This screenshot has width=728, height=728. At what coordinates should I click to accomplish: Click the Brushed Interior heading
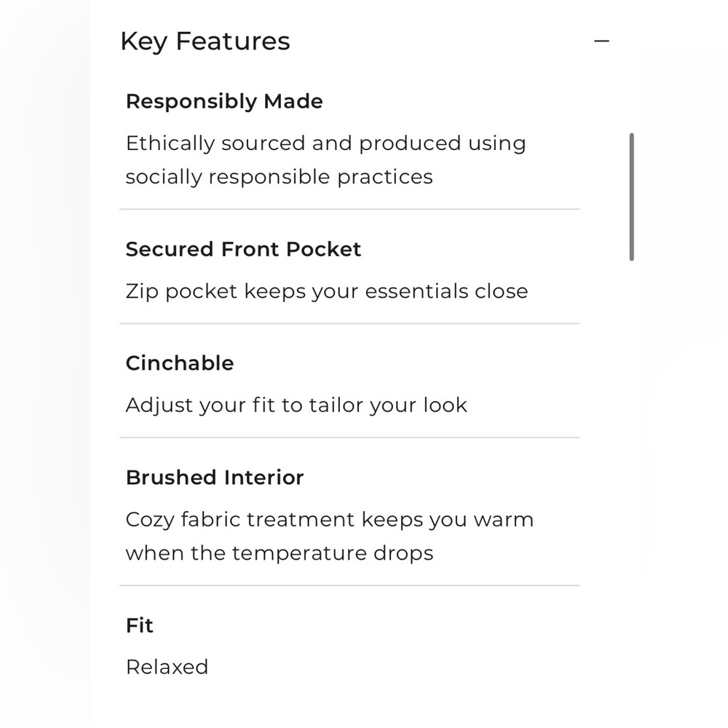click(x=215, y=478)
